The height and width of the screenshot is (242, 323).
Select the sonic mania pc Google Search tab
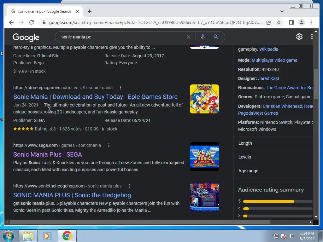[x=44, y=11]
